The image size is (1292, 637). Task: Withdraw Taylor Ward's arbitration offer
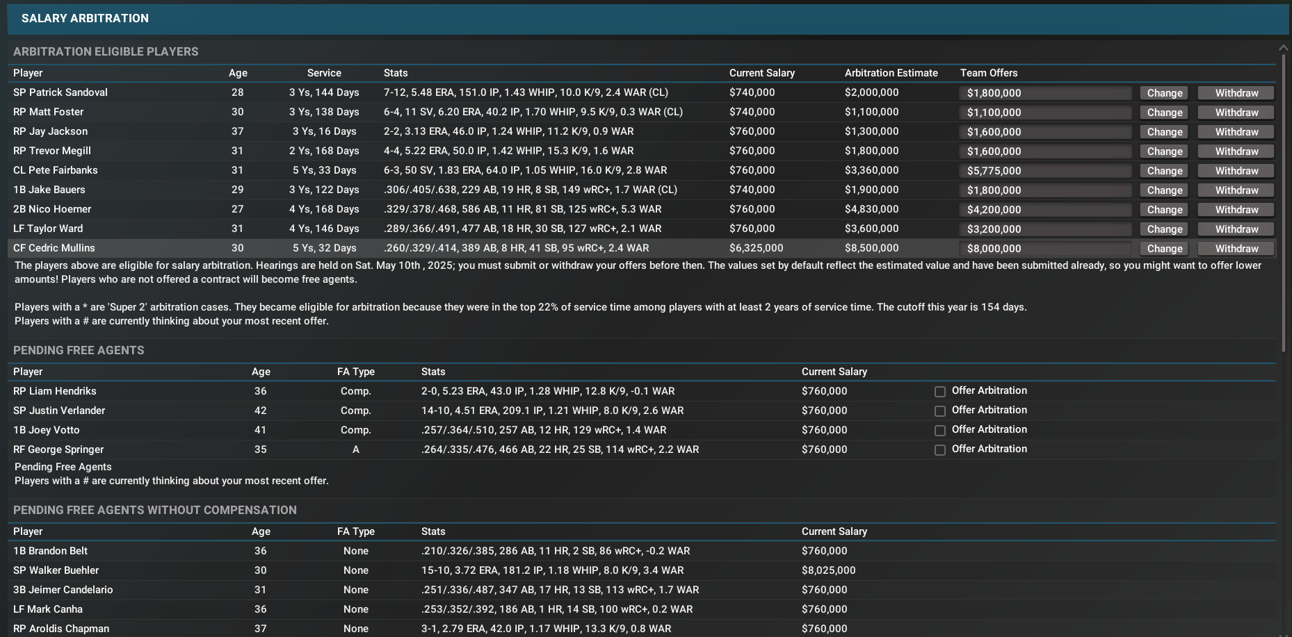(x=1236, y=229)
